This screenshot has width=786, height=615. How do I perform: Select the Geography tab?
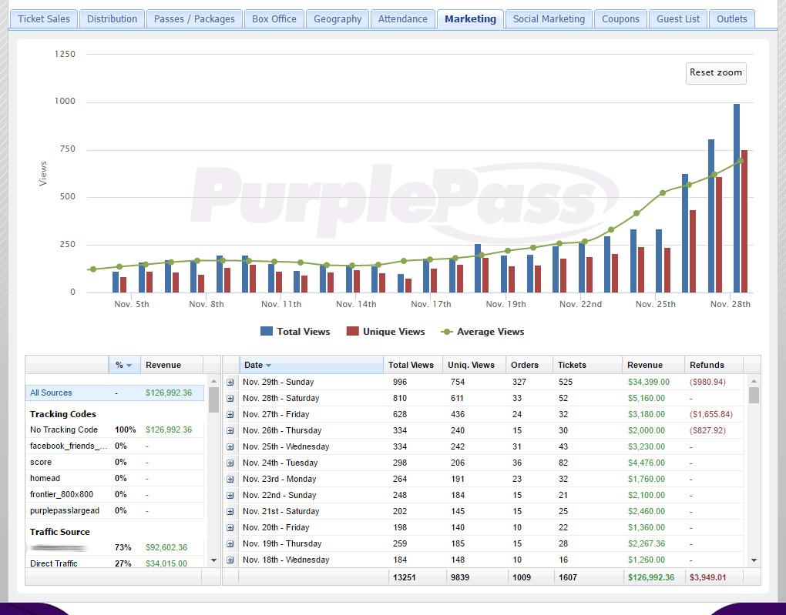coord(338,19)
